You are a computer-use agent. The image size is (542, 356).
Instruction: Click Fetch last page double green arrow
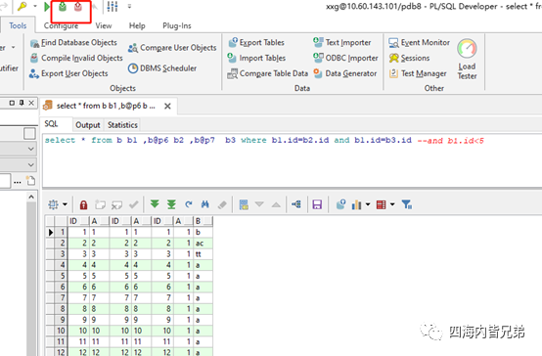click(171, 204)
